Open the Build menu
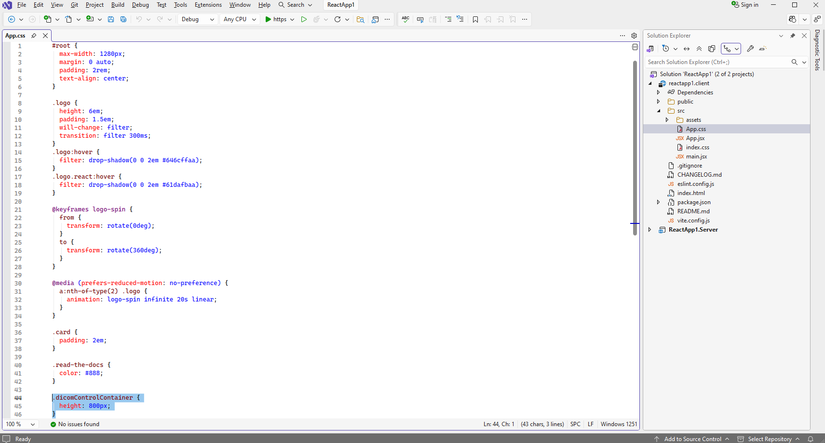Screen dimensions: 825x443 [x=118, y=5]
